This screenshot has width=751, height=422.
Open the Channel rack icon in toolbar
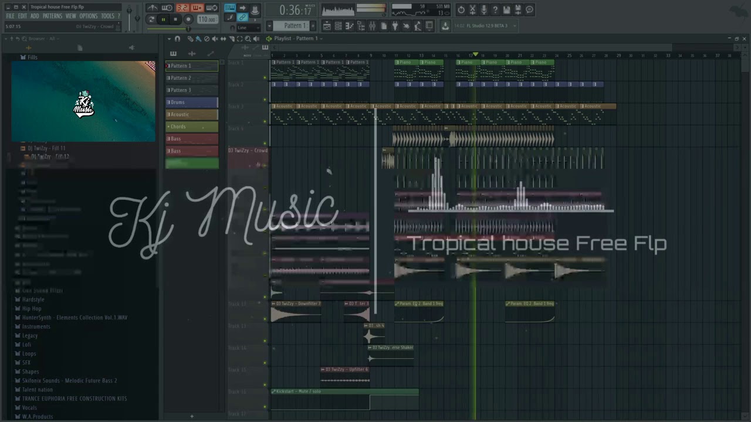(338, 25)
